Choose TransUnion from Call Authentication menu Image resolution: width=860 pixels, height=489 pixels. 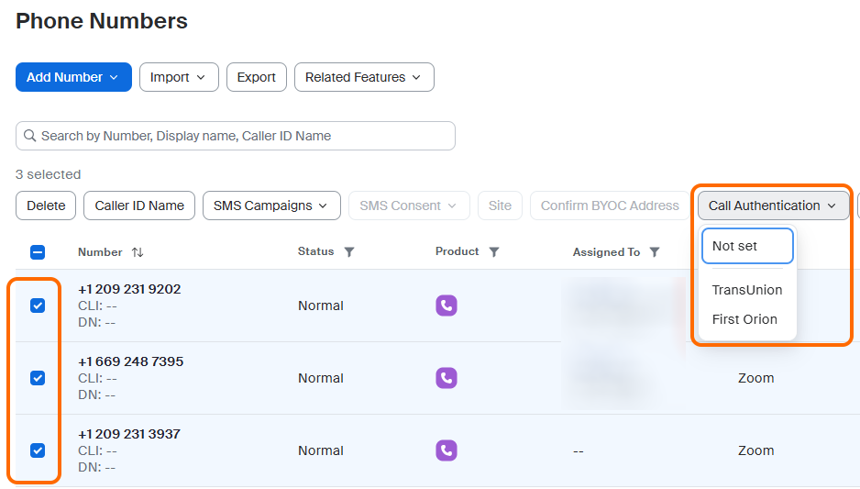point(746,290)
